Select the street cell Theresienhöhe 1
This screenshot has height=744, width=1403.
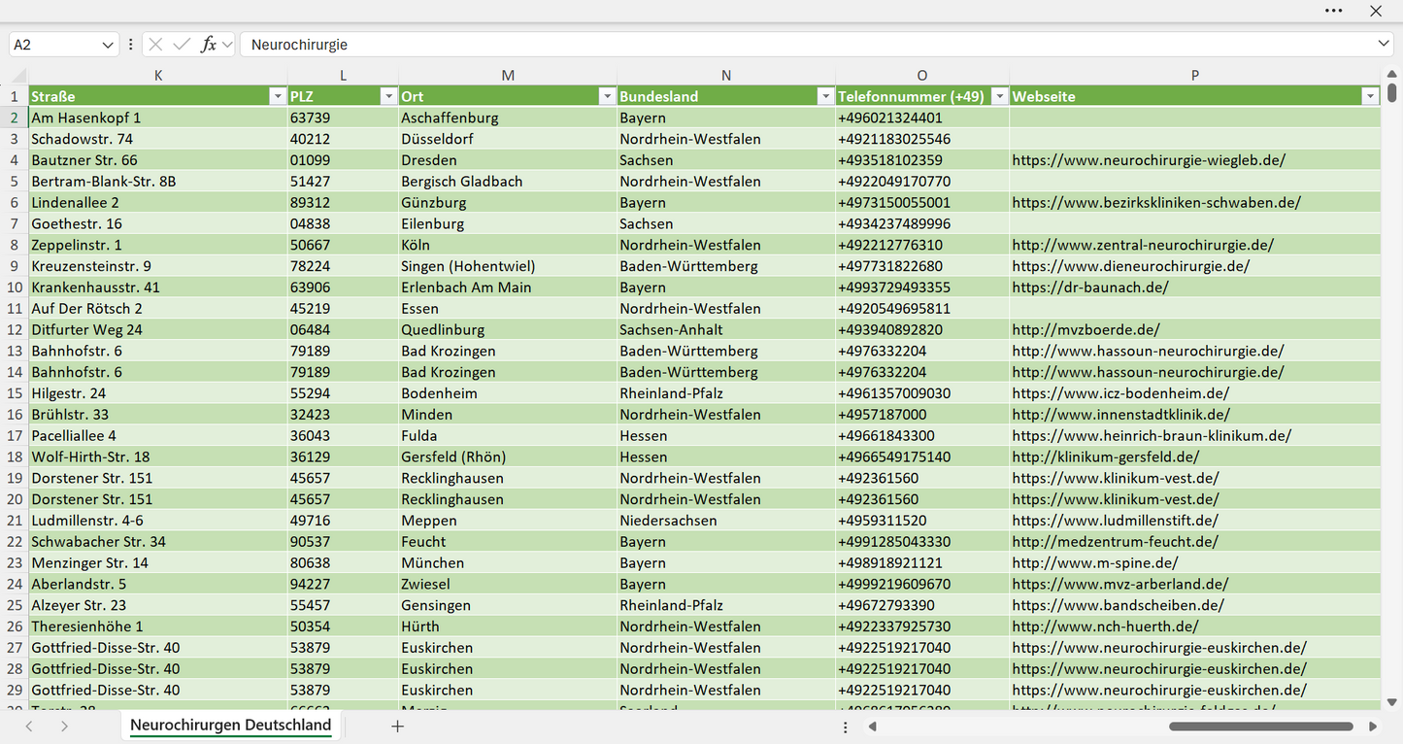pos(158,626)
